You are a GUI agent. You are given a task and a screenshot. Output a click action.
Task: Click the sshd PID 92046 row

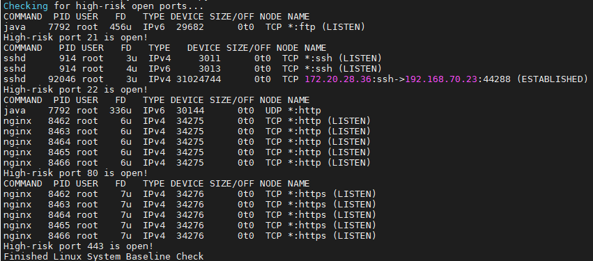pos(295,79)
